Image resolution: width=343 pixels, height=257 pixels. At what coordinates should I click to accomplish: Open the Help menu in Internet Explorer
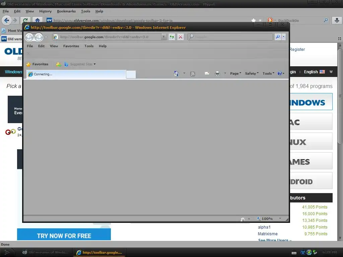pyautogui.click(x=102, y=46)
